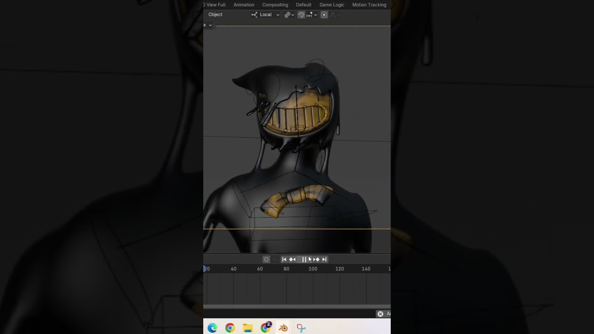Open the Object menu in viewport header

pyautogui.click(x=215, y=14)
